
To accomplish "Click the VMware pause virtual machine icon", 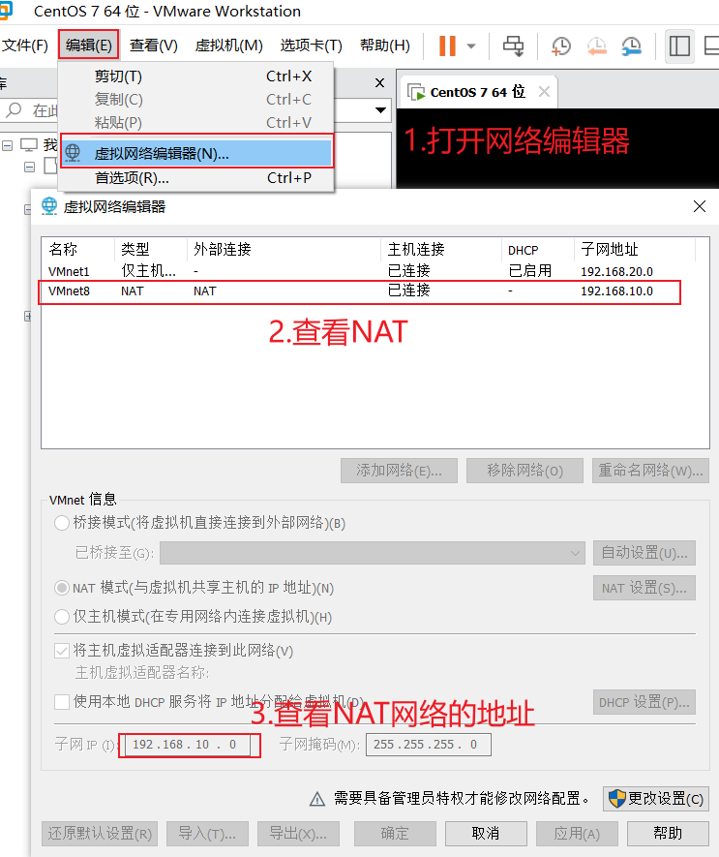I will click(447, 46).
